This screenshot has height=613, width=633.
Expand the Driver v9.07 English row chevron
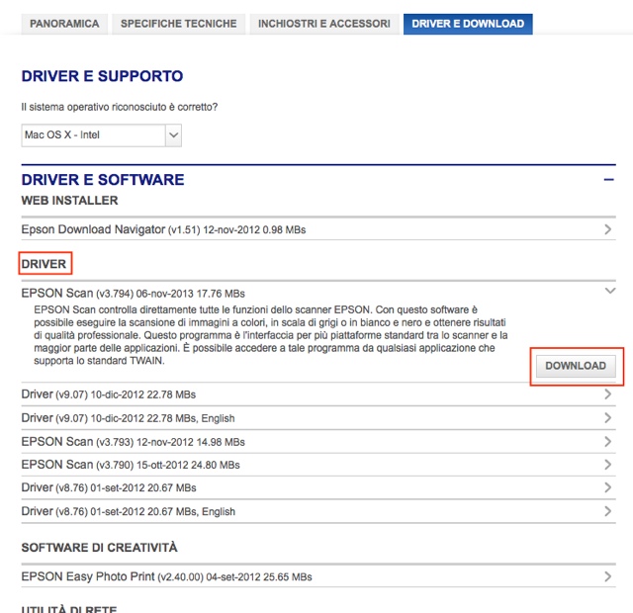pos(608,417)
